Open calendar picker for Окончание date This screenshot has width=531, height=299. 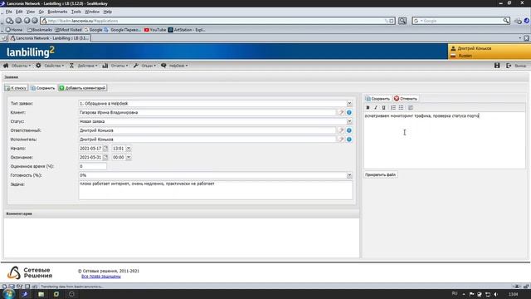tap(105, 157)
